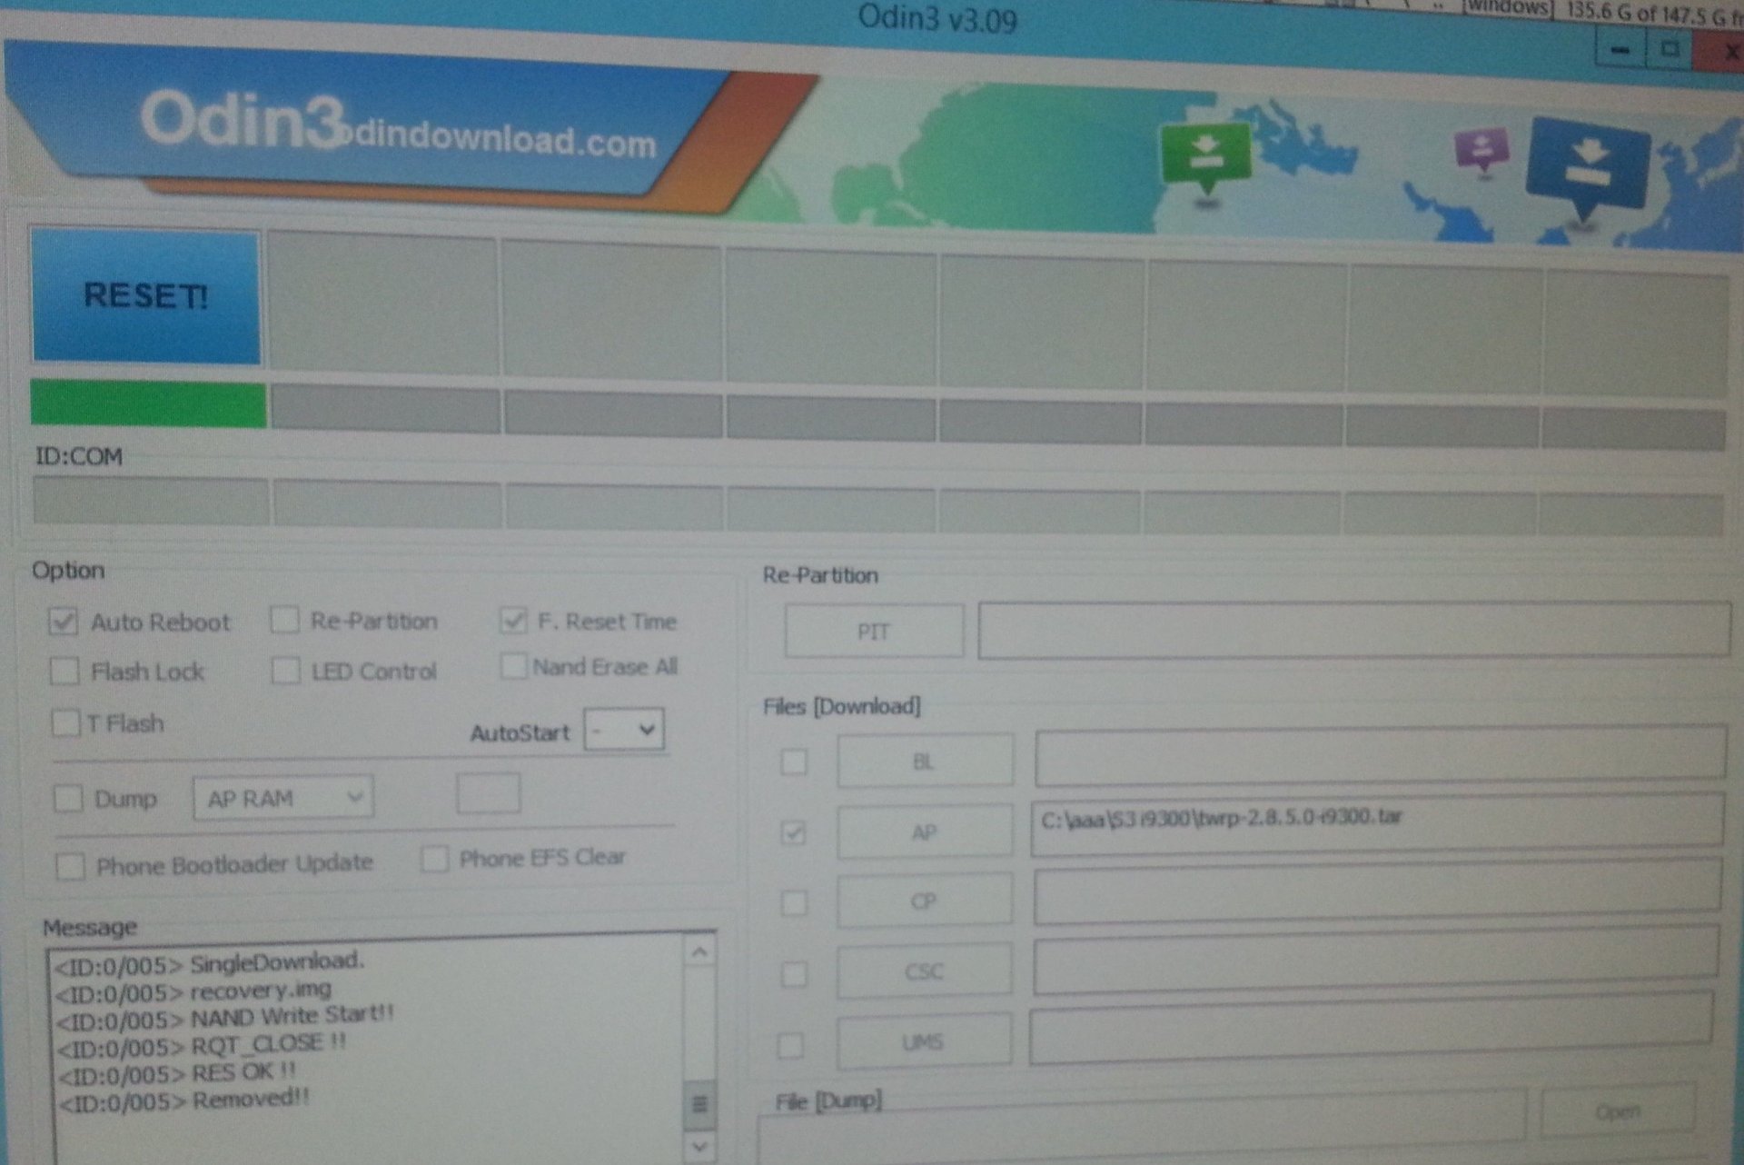Click the RESET! status box
Screen dimensions: 1744x1165
(x=146, y=296)
